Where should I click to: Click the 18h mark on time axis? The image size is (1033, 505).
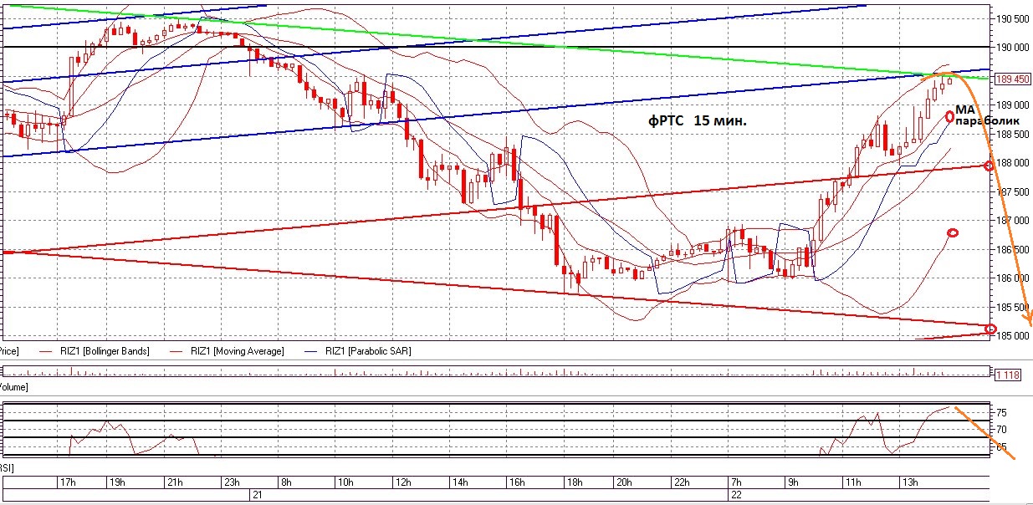click(x=574, y=482)
